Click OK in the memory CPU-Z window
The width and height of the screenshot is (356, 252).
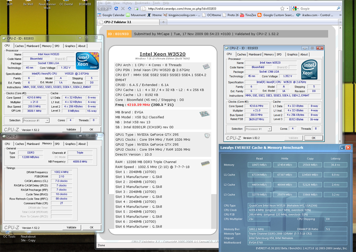point(91,227)
